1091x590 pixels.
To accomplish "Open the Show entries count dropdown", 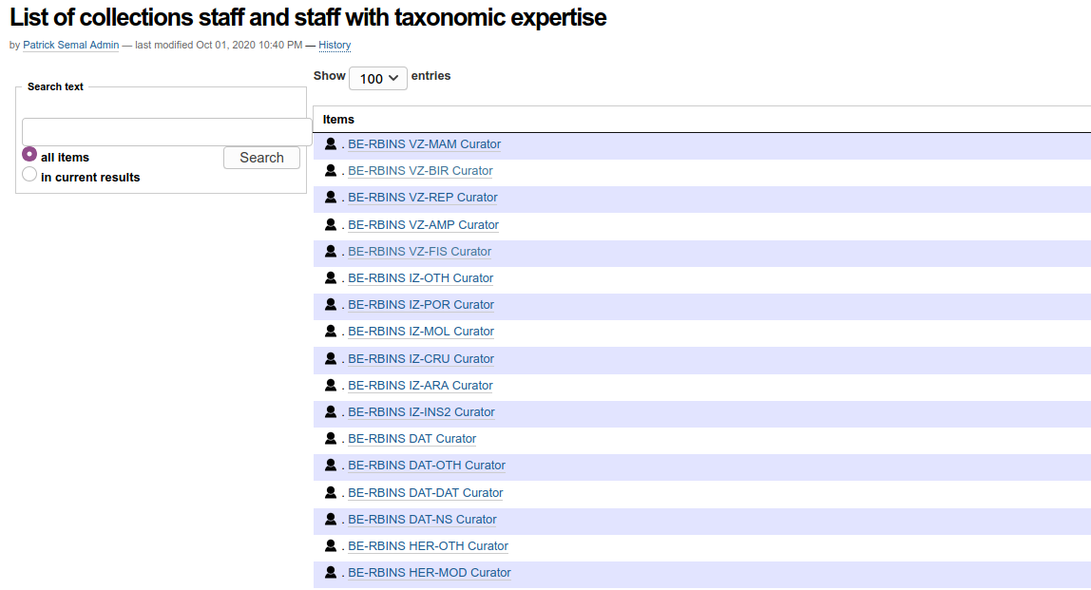I will pos(377,79).
